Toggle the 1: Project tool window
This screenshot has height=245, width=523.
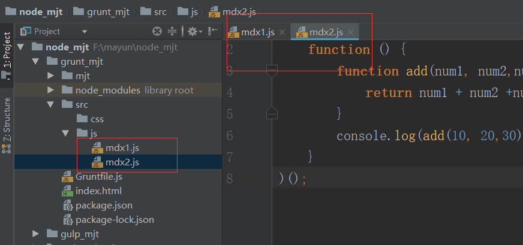pos(7,52)
